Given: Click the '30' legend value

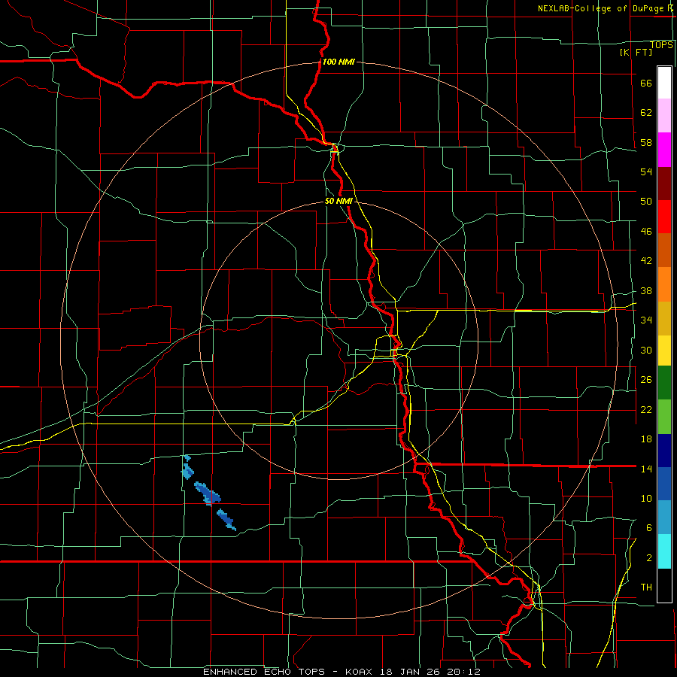Looking at the screenshot, I should click(x=646, y=350).
